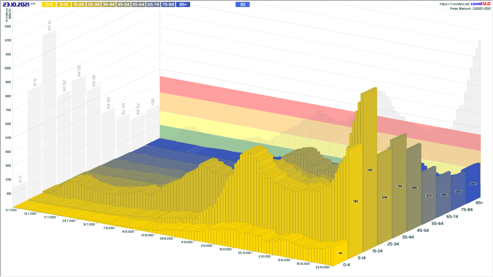Toggle the 15-24 age group button
The width and height of the screenshot is (493, 277).
point(79,5)
